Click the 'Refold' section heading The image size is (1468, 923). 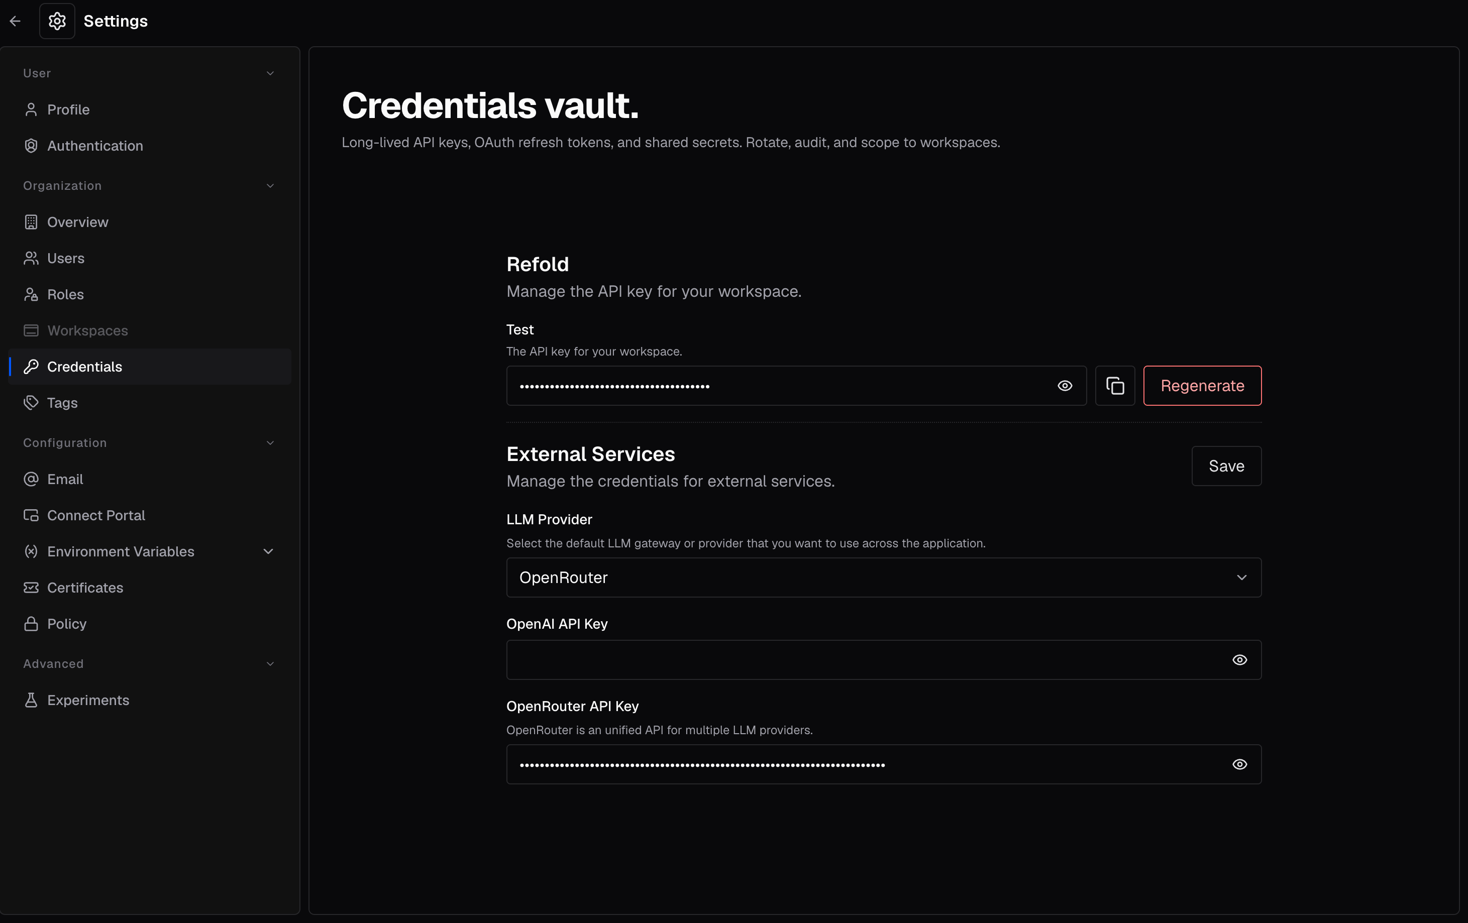pos(538,264)
